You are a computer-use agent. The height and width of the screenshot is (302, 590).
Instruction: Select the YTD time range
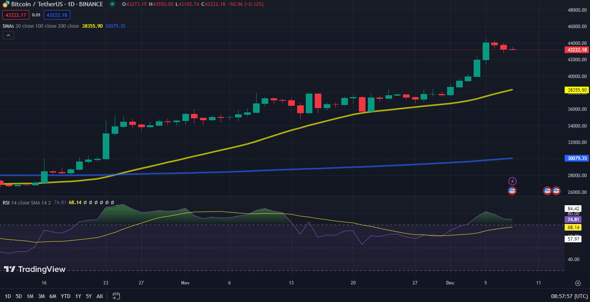pos(66,296)
